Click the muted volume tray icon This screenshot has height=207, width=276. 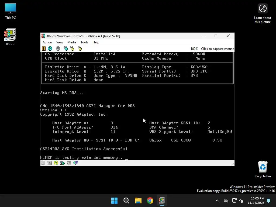pyautogui.click(x=241, y=201)
